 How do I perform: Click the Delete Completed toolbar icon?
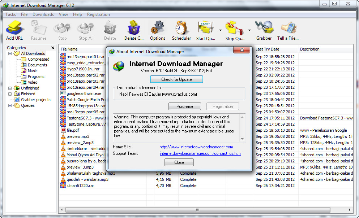tap(134, 28)
